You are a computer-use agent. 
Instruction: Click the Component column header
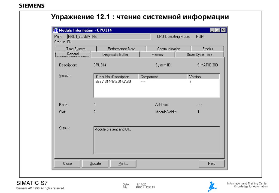point(149,76)
